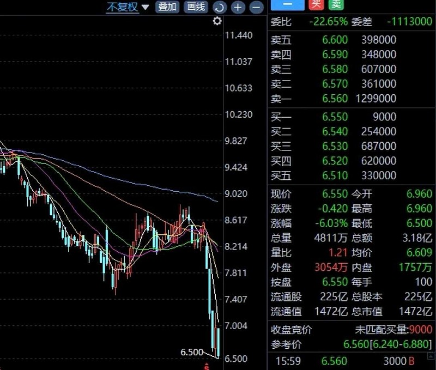Click 量比 value 1.21

tap(338, 253)
